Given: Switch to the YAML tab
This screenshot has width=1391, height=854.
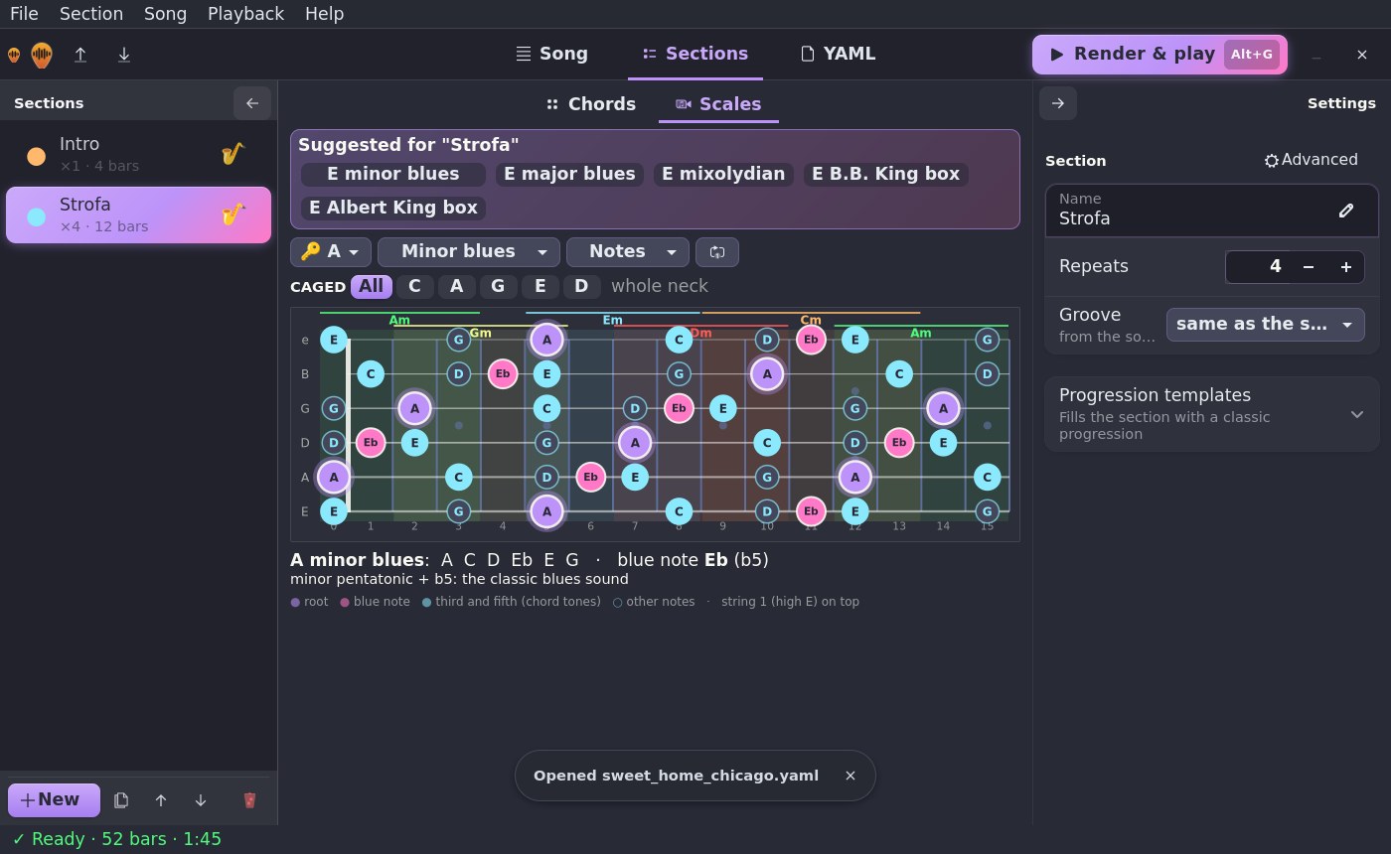Looking at the screenshot, I should [x=839, y=54].
